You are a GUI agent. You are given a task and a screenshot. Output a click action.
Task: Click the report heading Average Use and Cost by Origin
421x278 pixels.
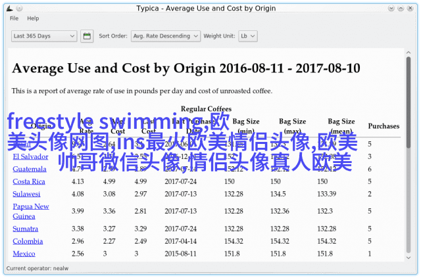pyautogui.click(x=186, y=68)
